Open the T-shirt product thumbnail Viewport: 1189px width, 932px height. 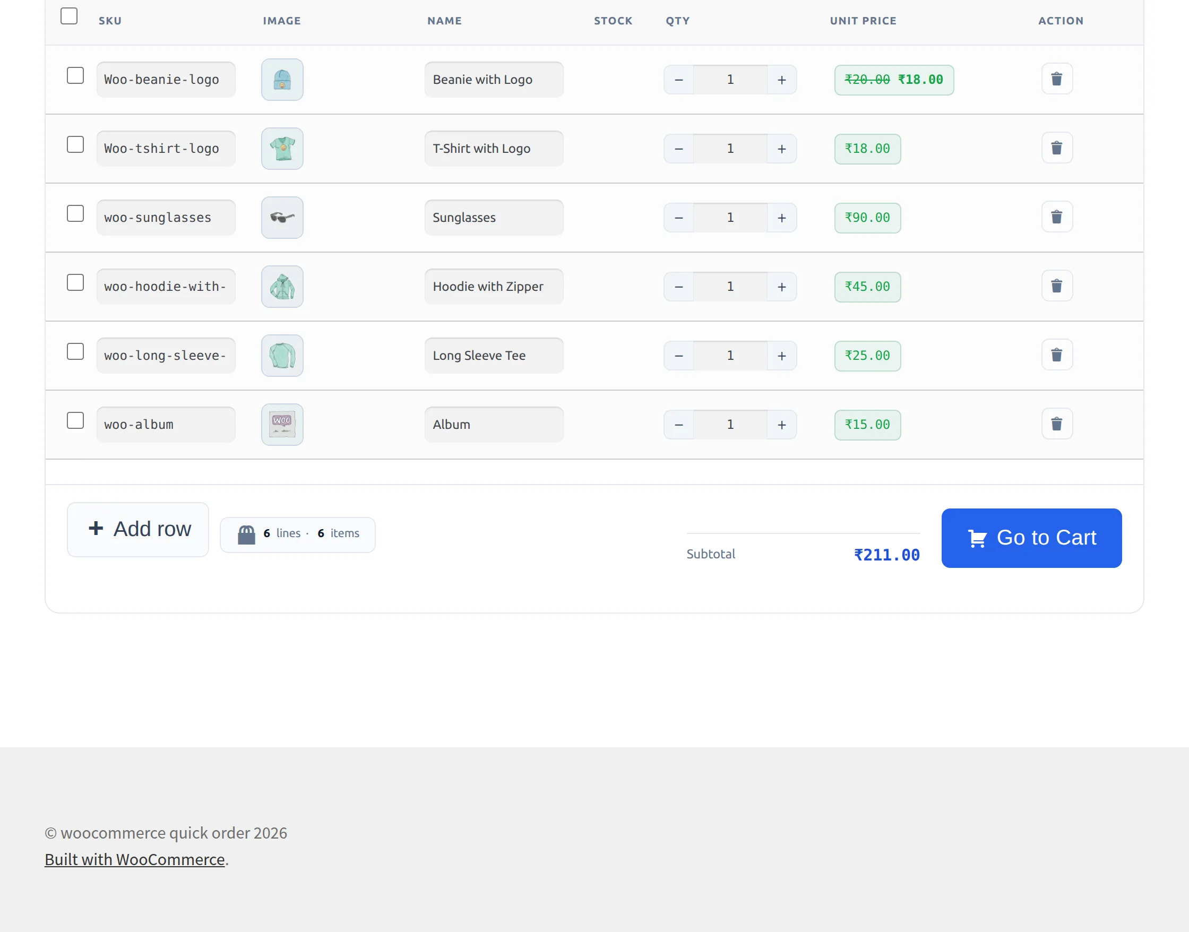coord(282,149)
